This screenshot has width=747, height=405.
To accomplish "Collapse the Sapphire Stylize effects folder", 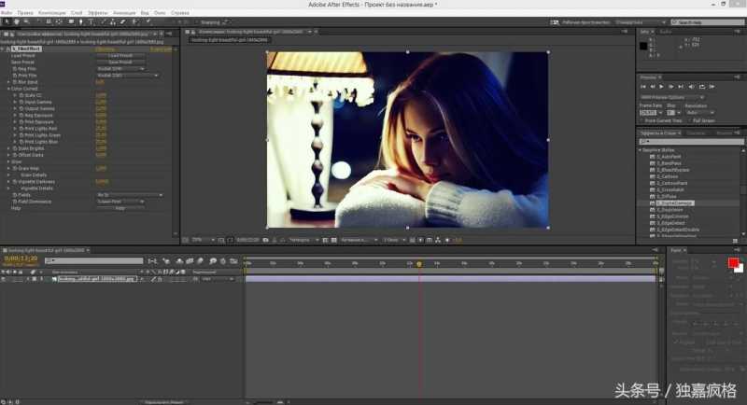I will pyautogui.click(x=641, y=149).
